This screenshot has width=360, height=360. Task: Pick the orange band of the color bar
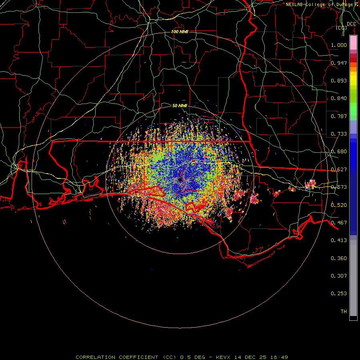point(353,69)
